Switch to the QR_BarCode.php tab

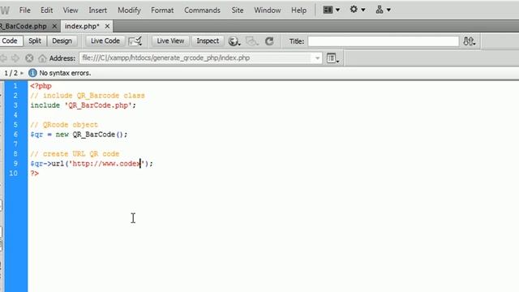coord(24,26)
